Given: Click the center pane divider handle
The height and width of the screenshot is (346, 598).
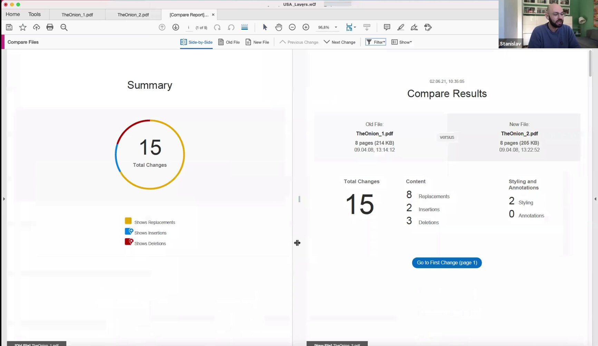Looking at the screenshot, I should coord(299,199).
